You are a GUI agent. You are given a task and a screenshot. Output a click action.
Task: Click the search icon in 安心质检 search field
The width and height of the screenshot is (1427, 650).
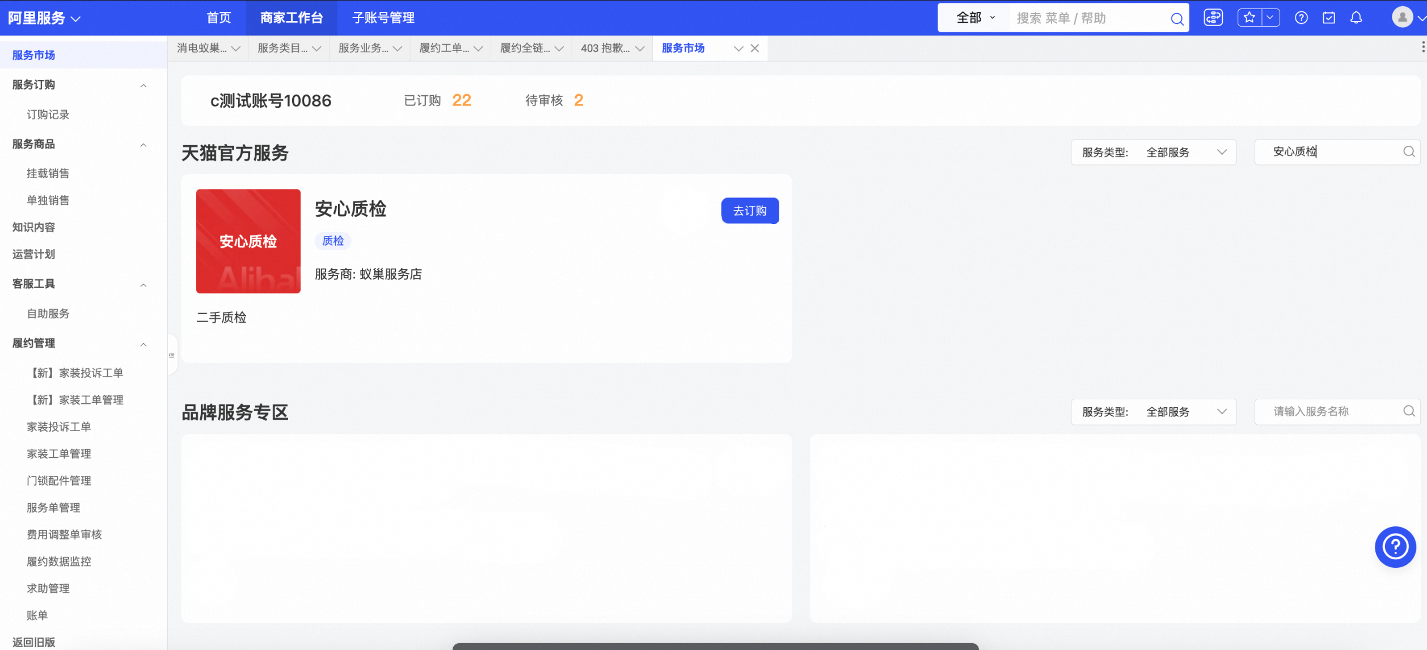pyautogui.click(x=1409, y=151)
